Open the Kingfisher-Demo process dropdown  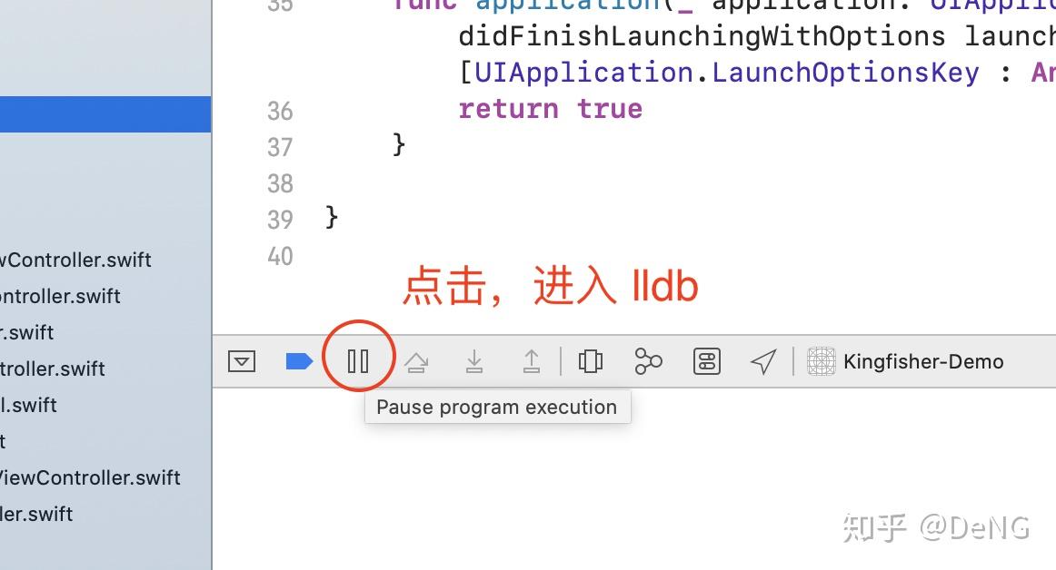[x=923, y=361]
